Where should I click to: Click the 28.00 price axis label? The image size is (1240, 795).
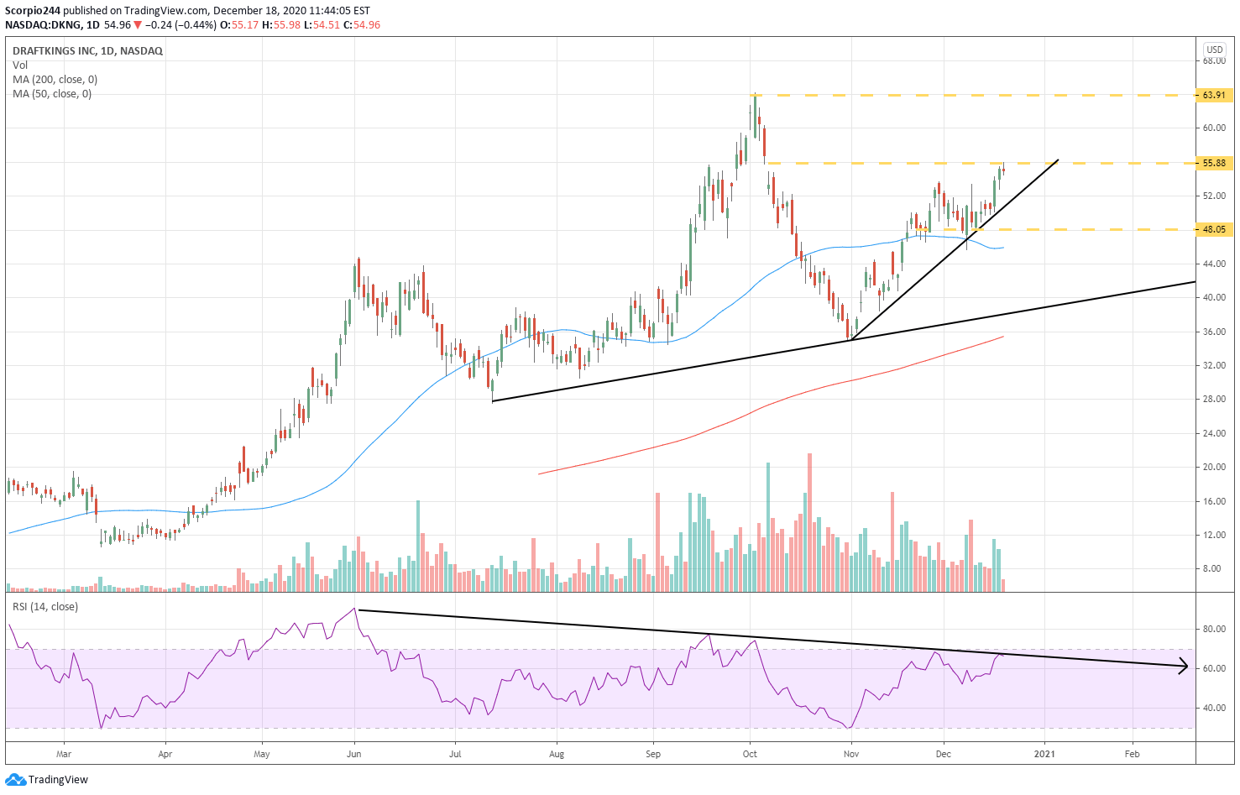point(1214,400)
